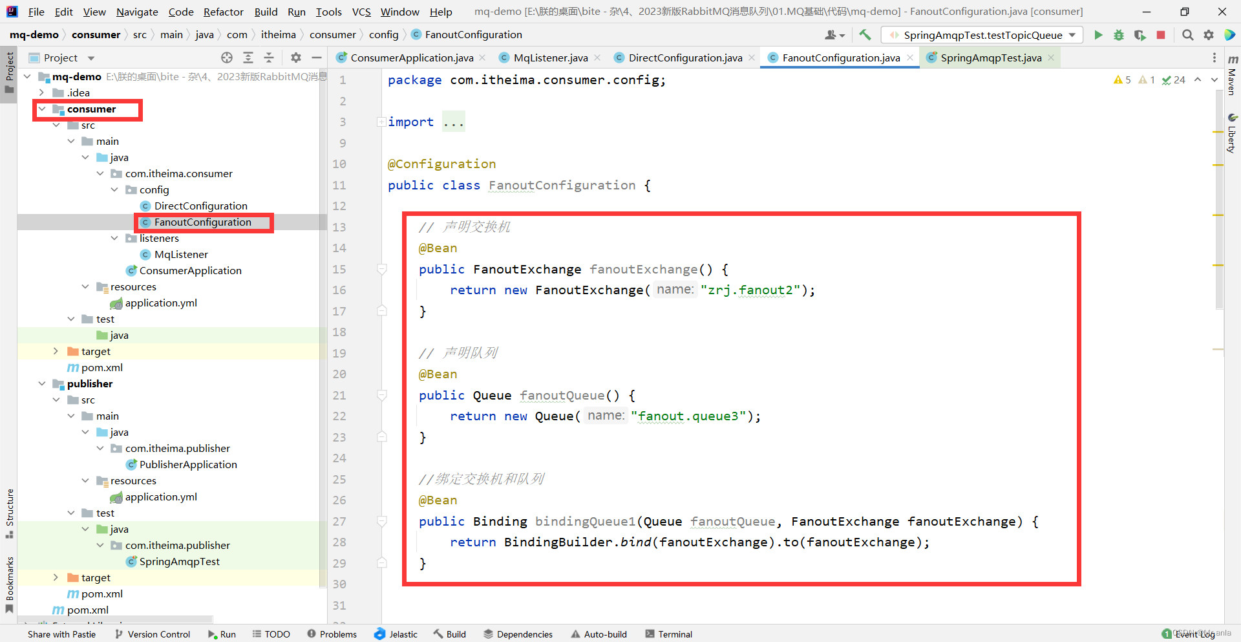
Task: Close the ConsumerApplication.java tab
Action: point(482,58)
